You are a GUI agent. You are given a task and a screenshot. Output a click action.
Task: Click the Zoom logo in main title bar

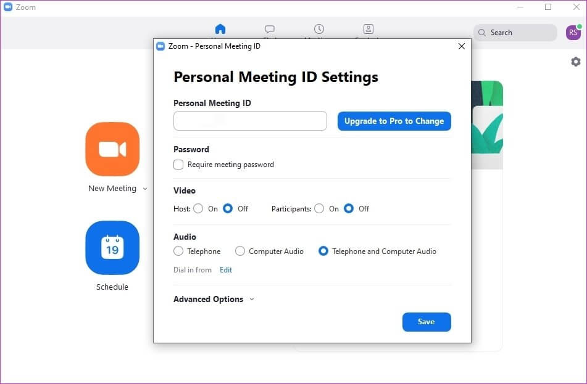click(x=8, y=7)
